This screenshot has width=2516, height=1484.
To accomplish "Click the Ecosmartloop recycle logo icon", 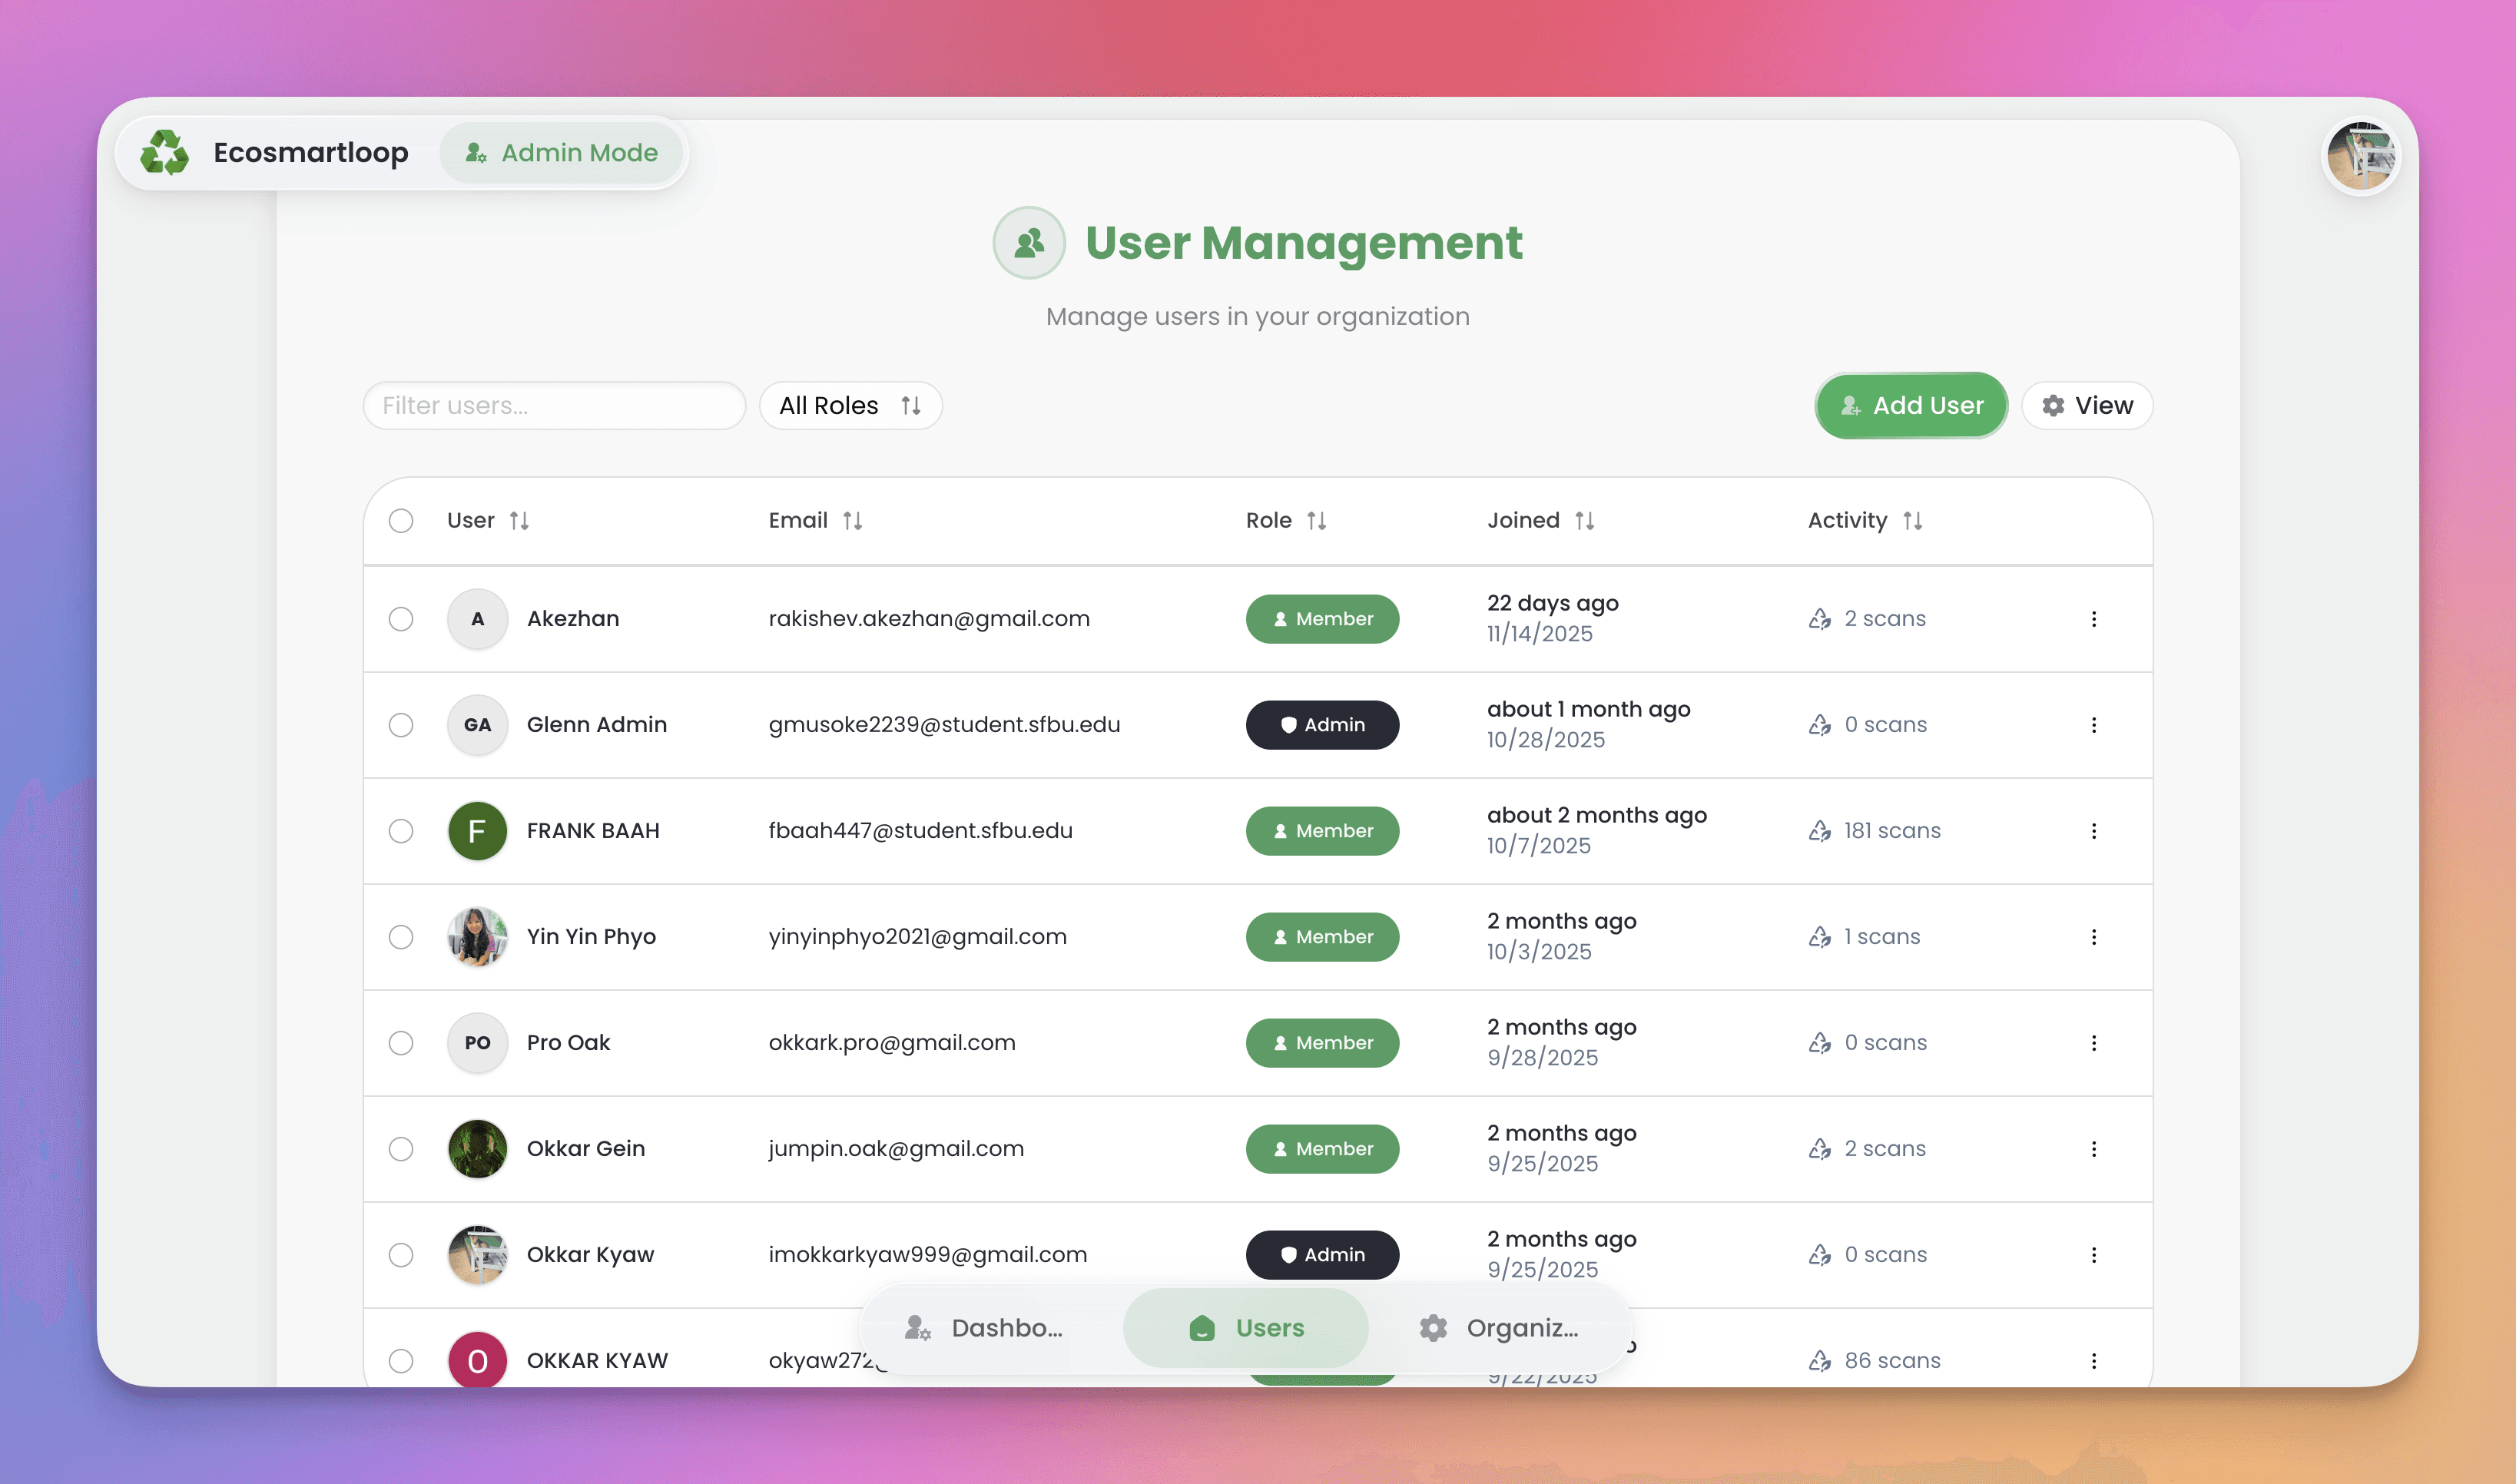I will click(164, 152).
